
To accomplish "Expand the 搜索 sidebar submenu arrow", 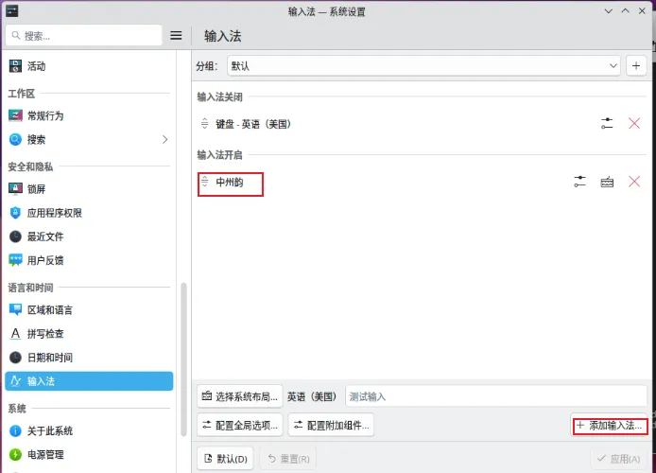I will click(x=165, y=140).
